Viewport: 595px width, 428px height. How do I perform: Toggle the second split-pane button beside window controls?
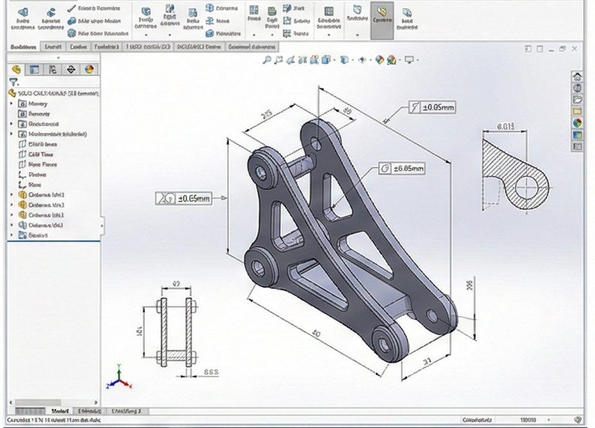(540, 48)
